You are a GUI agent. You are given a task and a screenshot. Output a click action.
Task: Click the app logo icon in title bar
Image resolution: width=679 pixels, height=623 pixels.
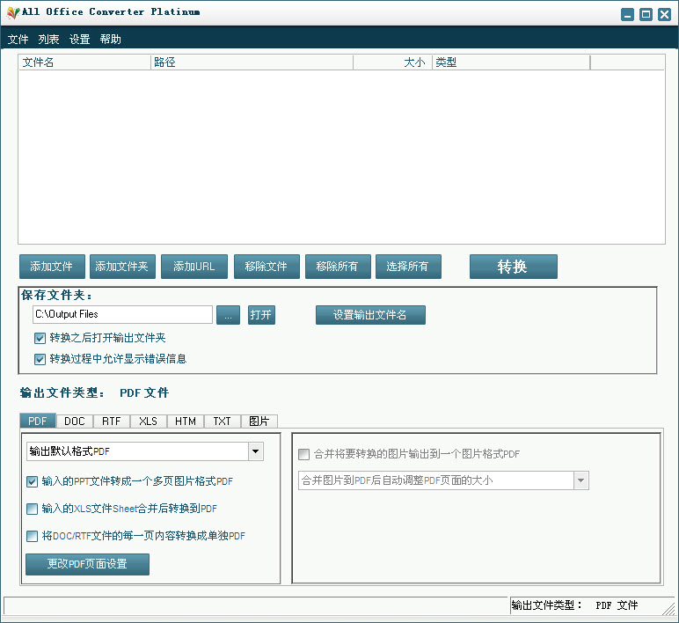tap(11, 12)
